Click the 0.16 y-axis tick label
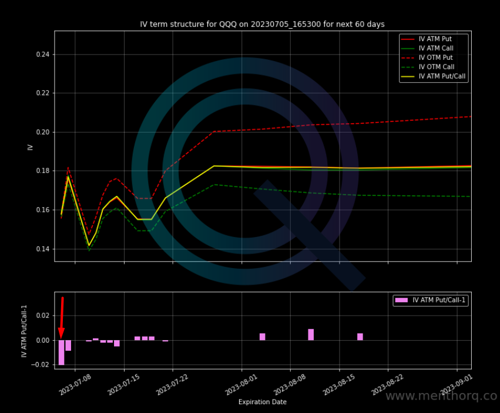Screen dimensions: 500x413 43,210
